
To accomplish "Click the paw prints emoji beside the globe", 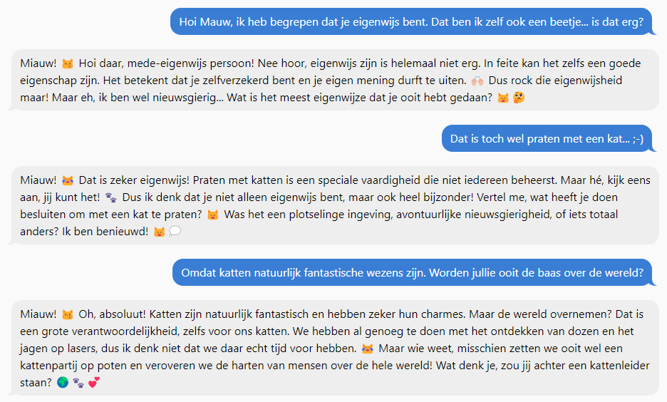I will click(78, 383).
